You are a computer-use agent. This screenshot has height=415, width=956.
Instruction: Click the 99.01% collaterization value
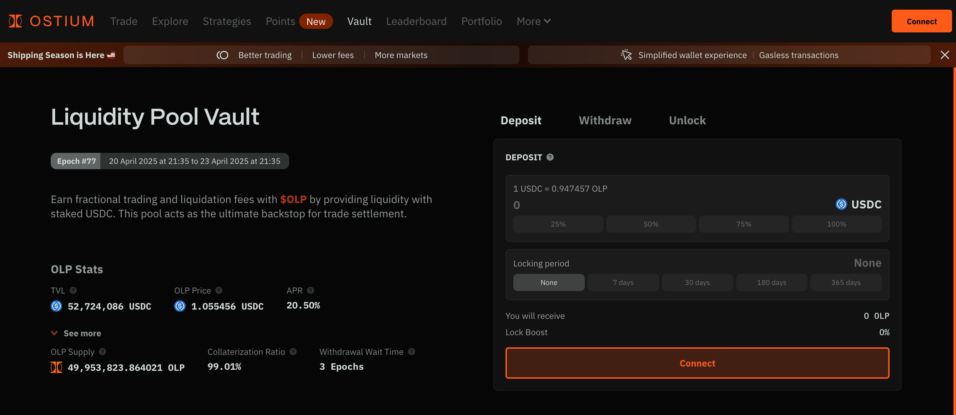[224, 367]
